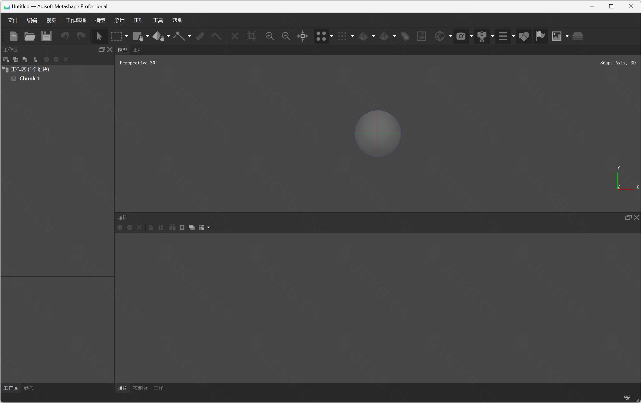Open the 帮助 menu
The image size is (641, 403).
177,20
